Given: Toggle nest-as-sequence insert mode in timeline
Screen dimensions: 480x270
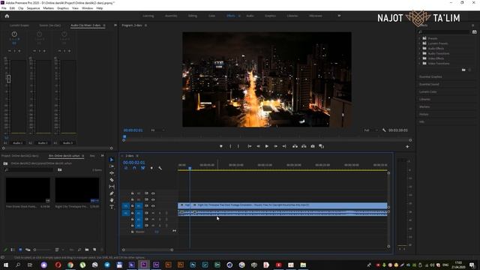Looking at the screenshot, I should coord(126,168).
